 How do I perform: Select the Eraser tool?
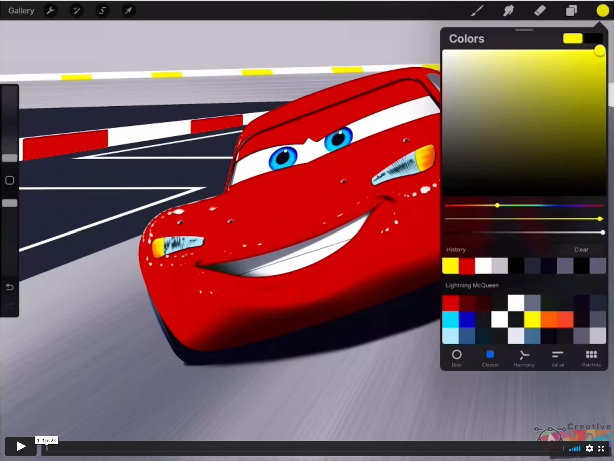[540, 11]
